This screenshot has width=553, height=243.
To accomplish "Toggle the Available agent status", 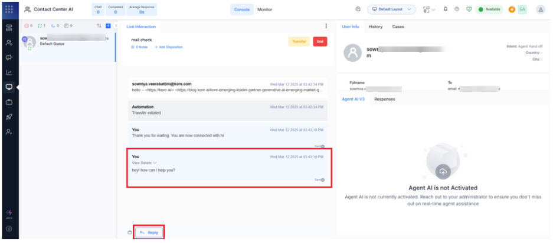I will pos(489,9).
